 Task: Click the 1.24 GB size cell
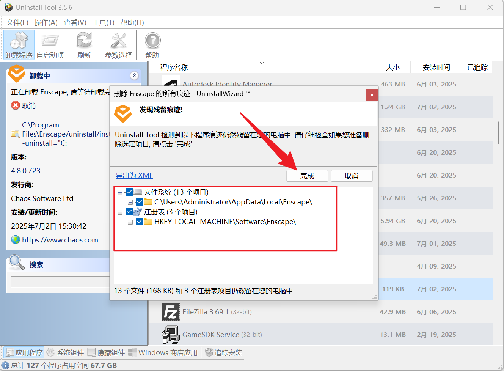pos(393,107)
